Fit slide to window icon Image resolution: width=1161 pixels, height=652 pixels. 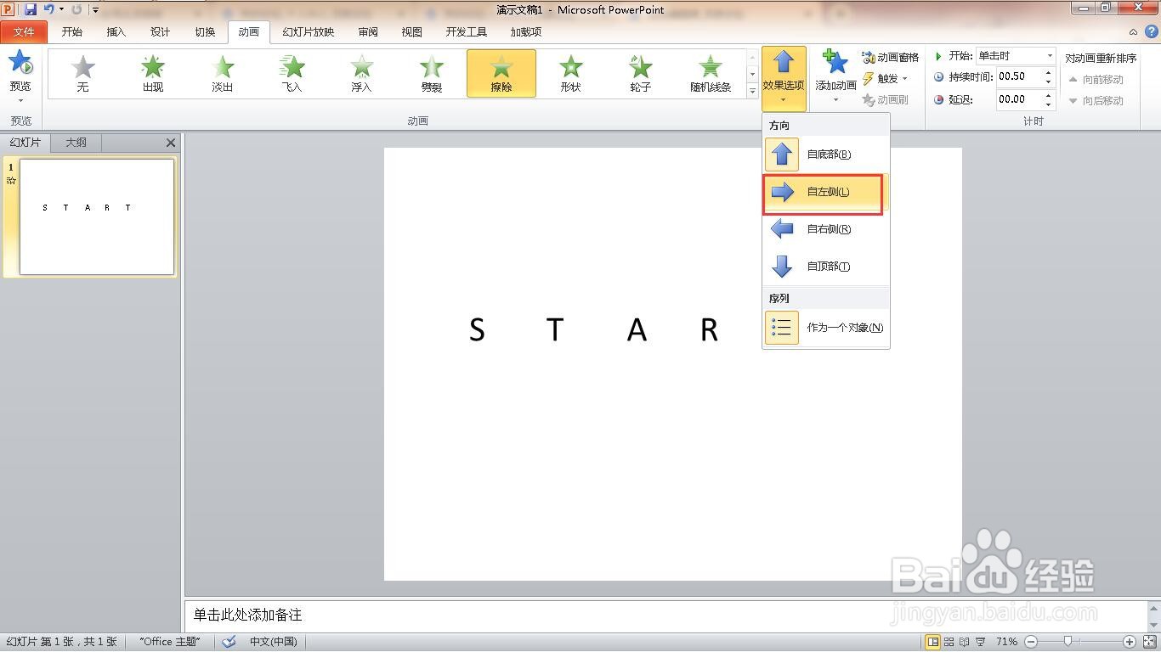(x=1149, y=642)
